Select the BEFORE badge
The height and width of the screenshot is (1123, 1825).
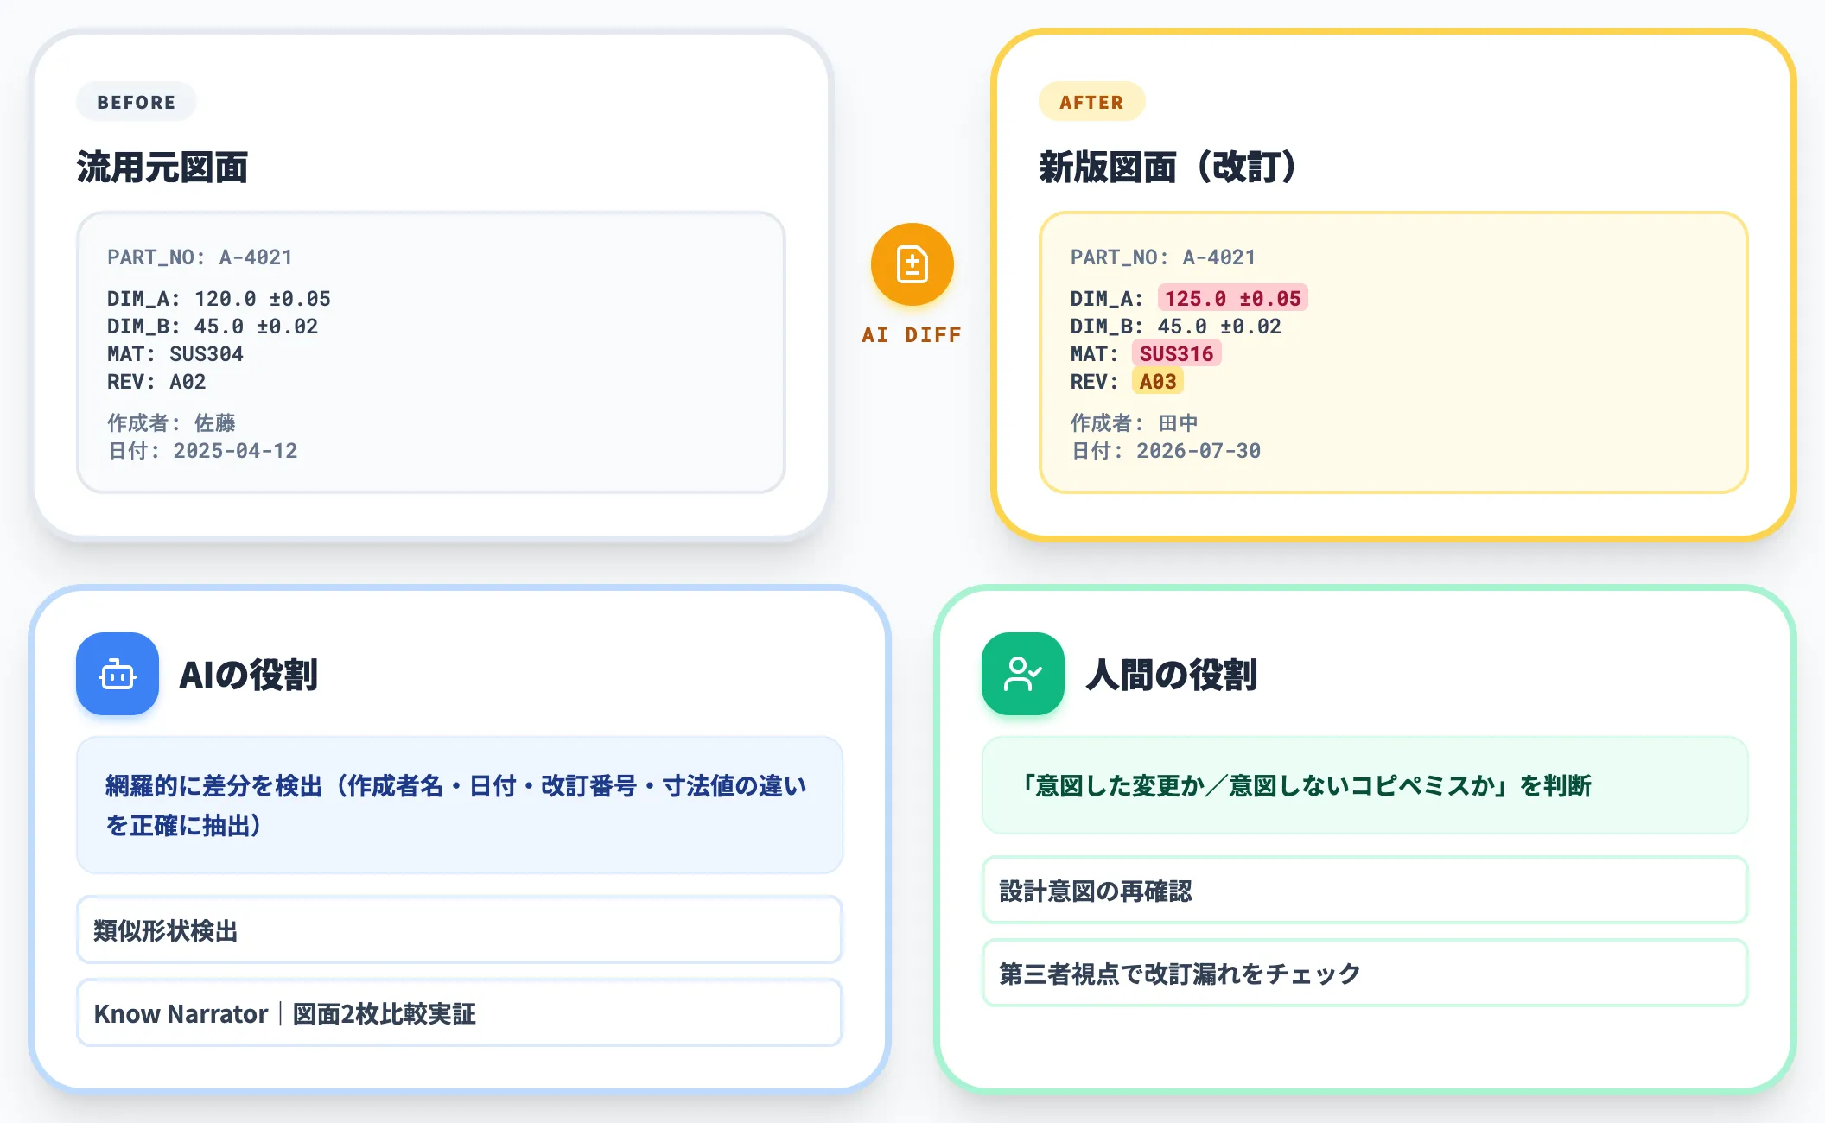pos(137,102)
